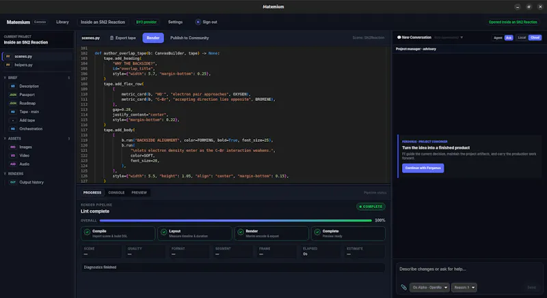
Task: Click the user avatar icon by Sign out
Action: pyautogui.click(x=198, y=22)
